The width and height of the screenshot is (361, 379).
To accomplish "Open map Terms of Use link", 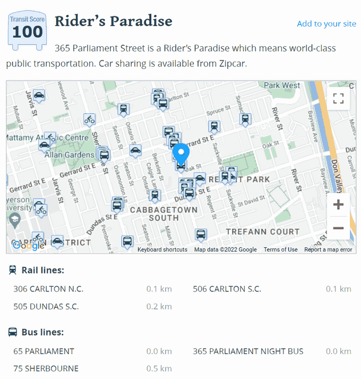I will (x=280, y=249).
